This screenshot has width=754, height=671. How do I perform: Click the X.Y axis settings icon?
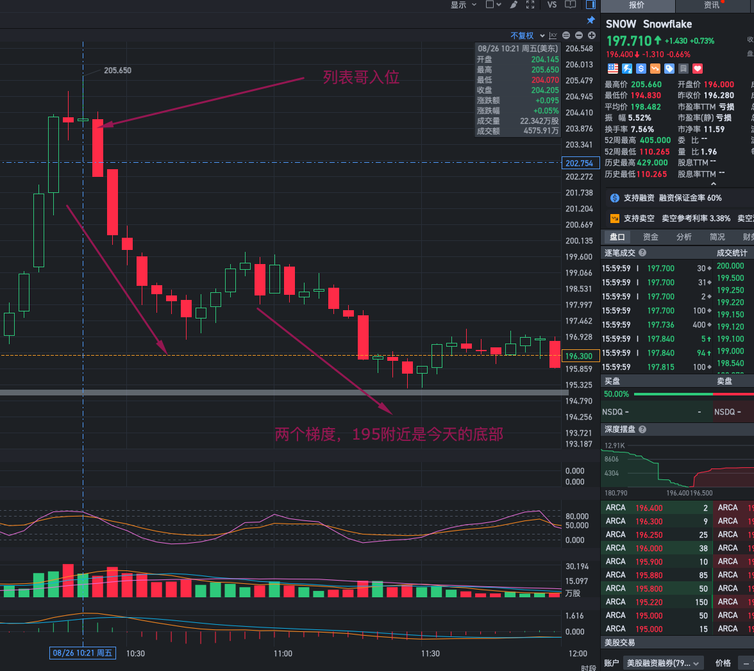pyautogui.click(x=553, y=36)
